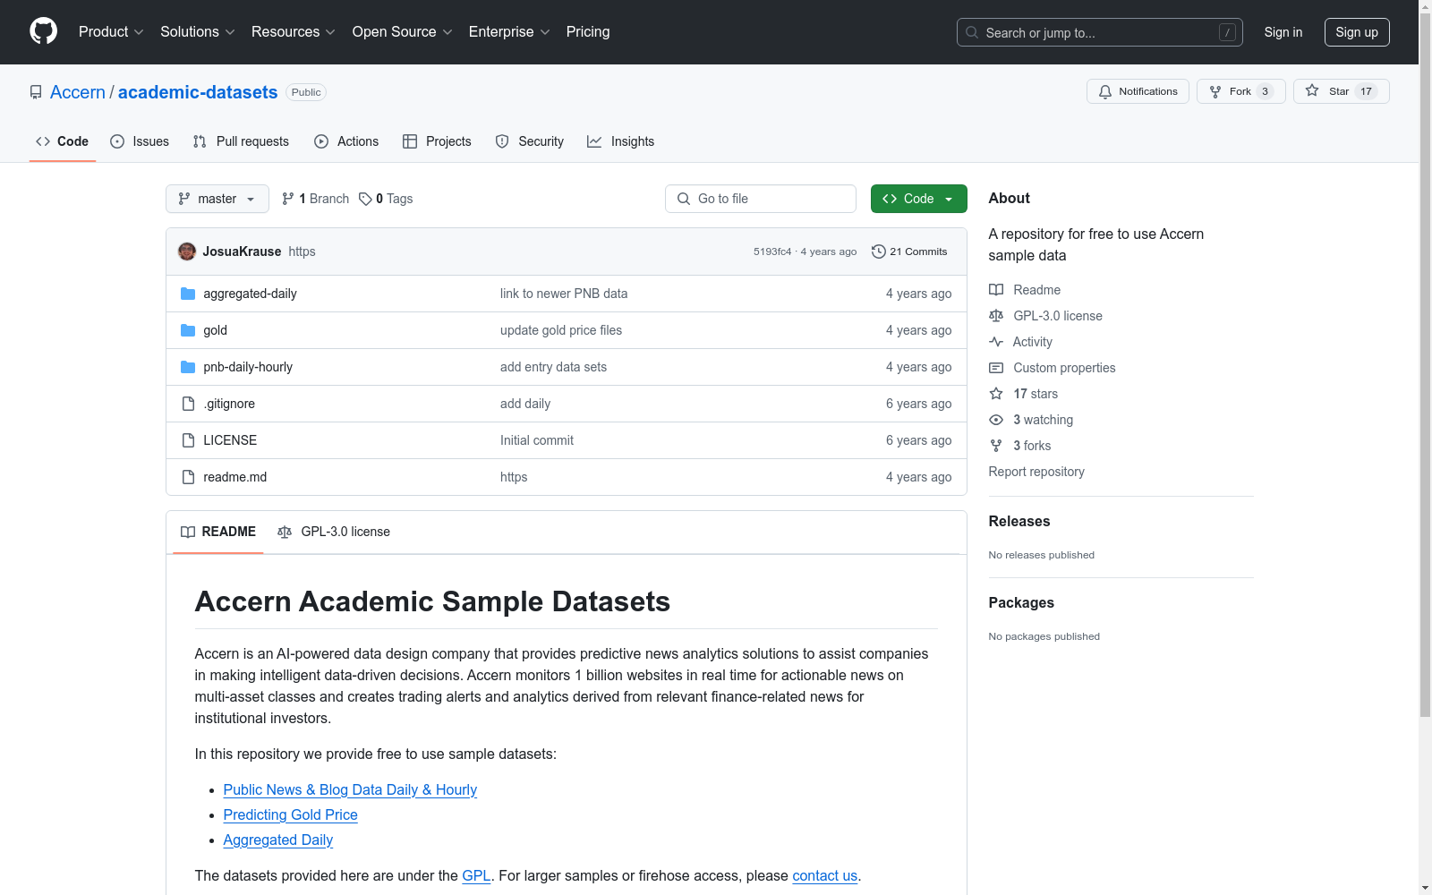This screenshot has width=1432, height=895.
Task: Open the Insights tab
Action: pyautogui.click(x=620, y=141)
